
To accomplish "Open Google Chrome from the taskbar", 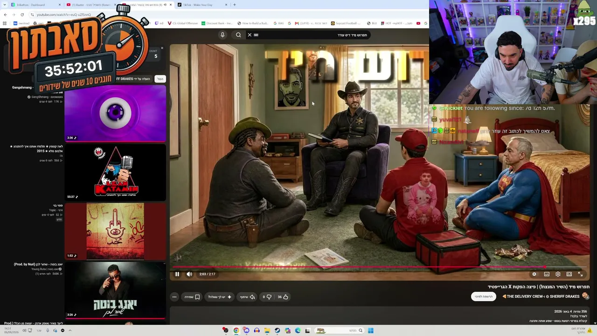I will pyautogui.click(x=236, y=330).
